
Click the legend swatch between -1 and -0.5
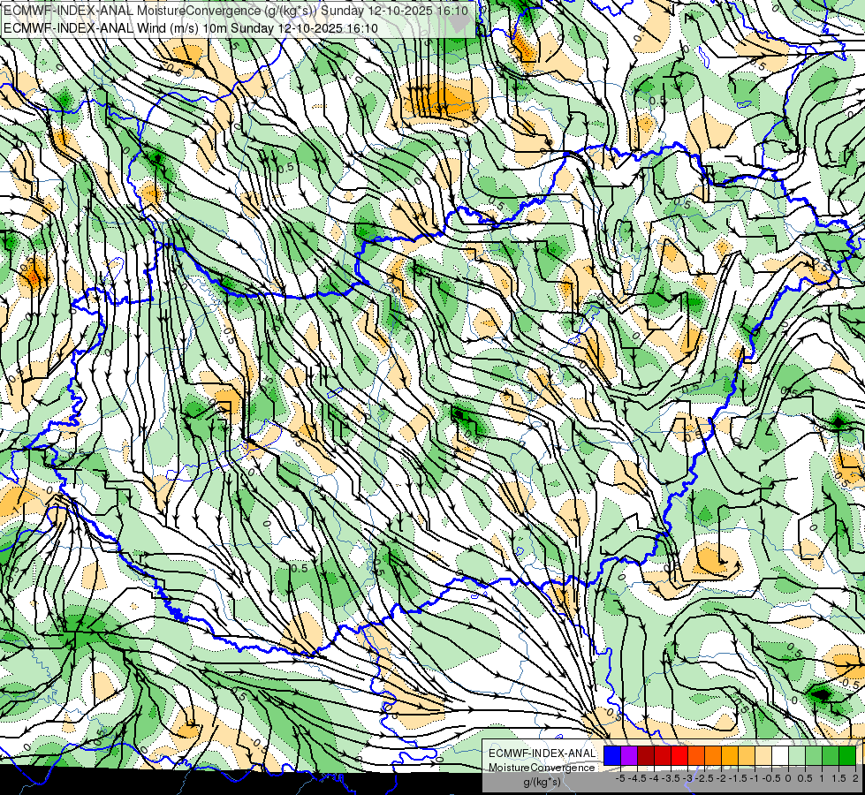(x=763, y=755)
